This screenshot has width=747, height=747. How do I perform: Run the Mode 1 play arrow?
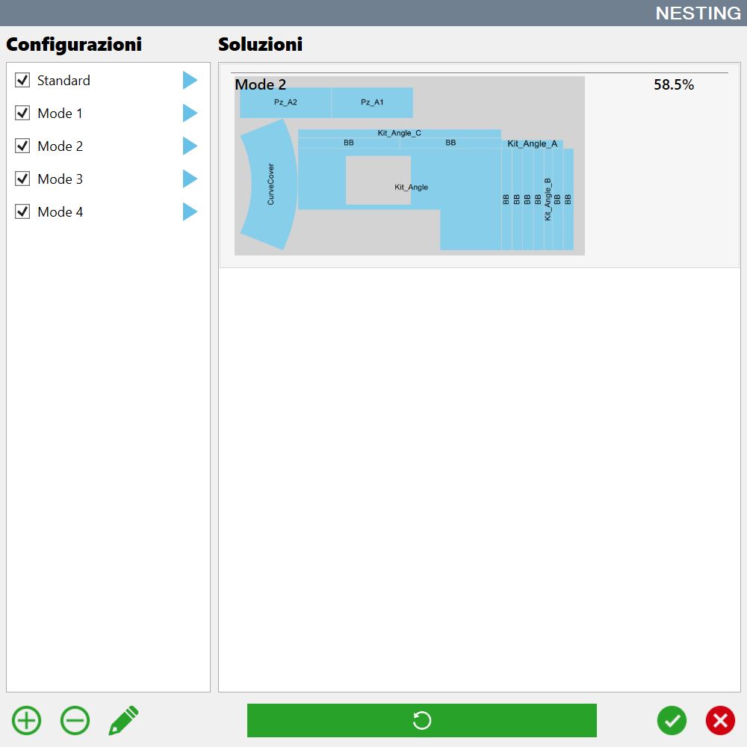tap(190, 113)
